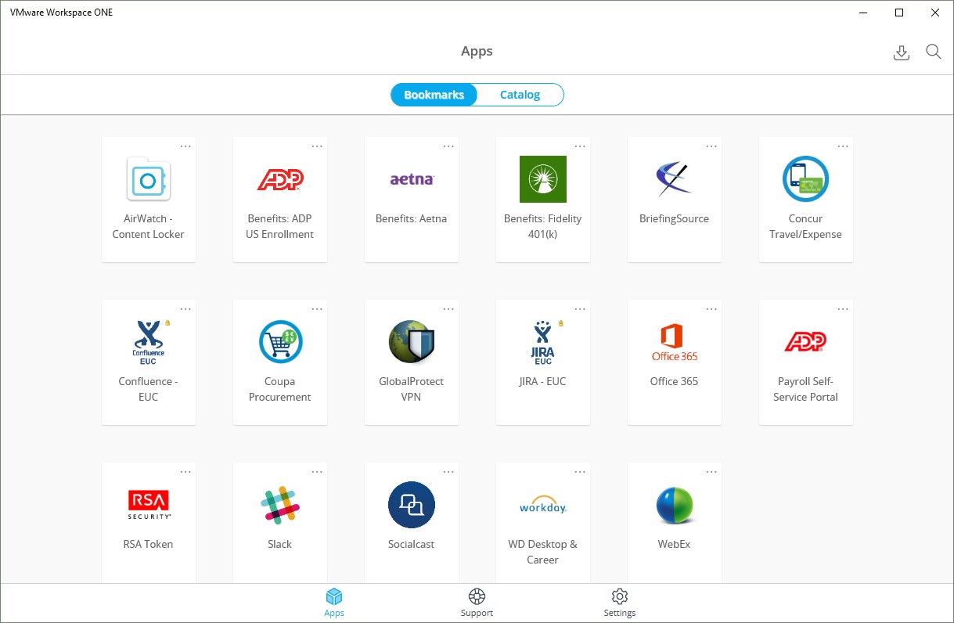This screenshot has width=954, height=623.
Task: Select the Bookmarks tab
Action: point(433,94)
